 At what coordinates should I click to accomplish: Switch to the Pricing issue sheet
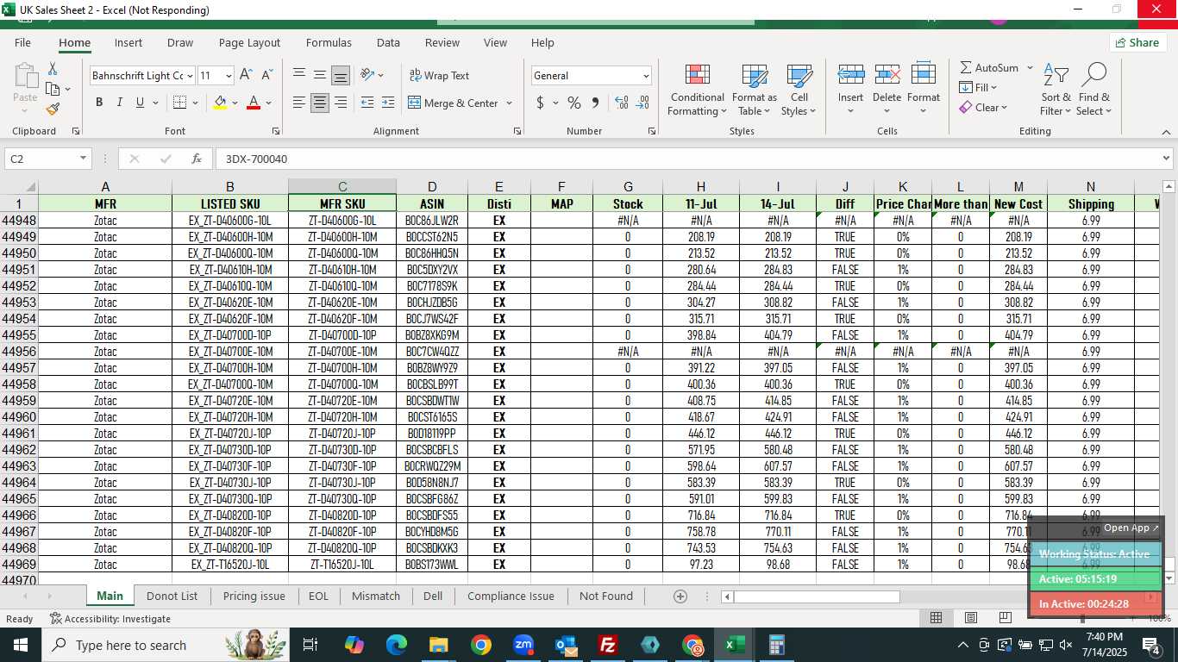[x=254, y=596]
